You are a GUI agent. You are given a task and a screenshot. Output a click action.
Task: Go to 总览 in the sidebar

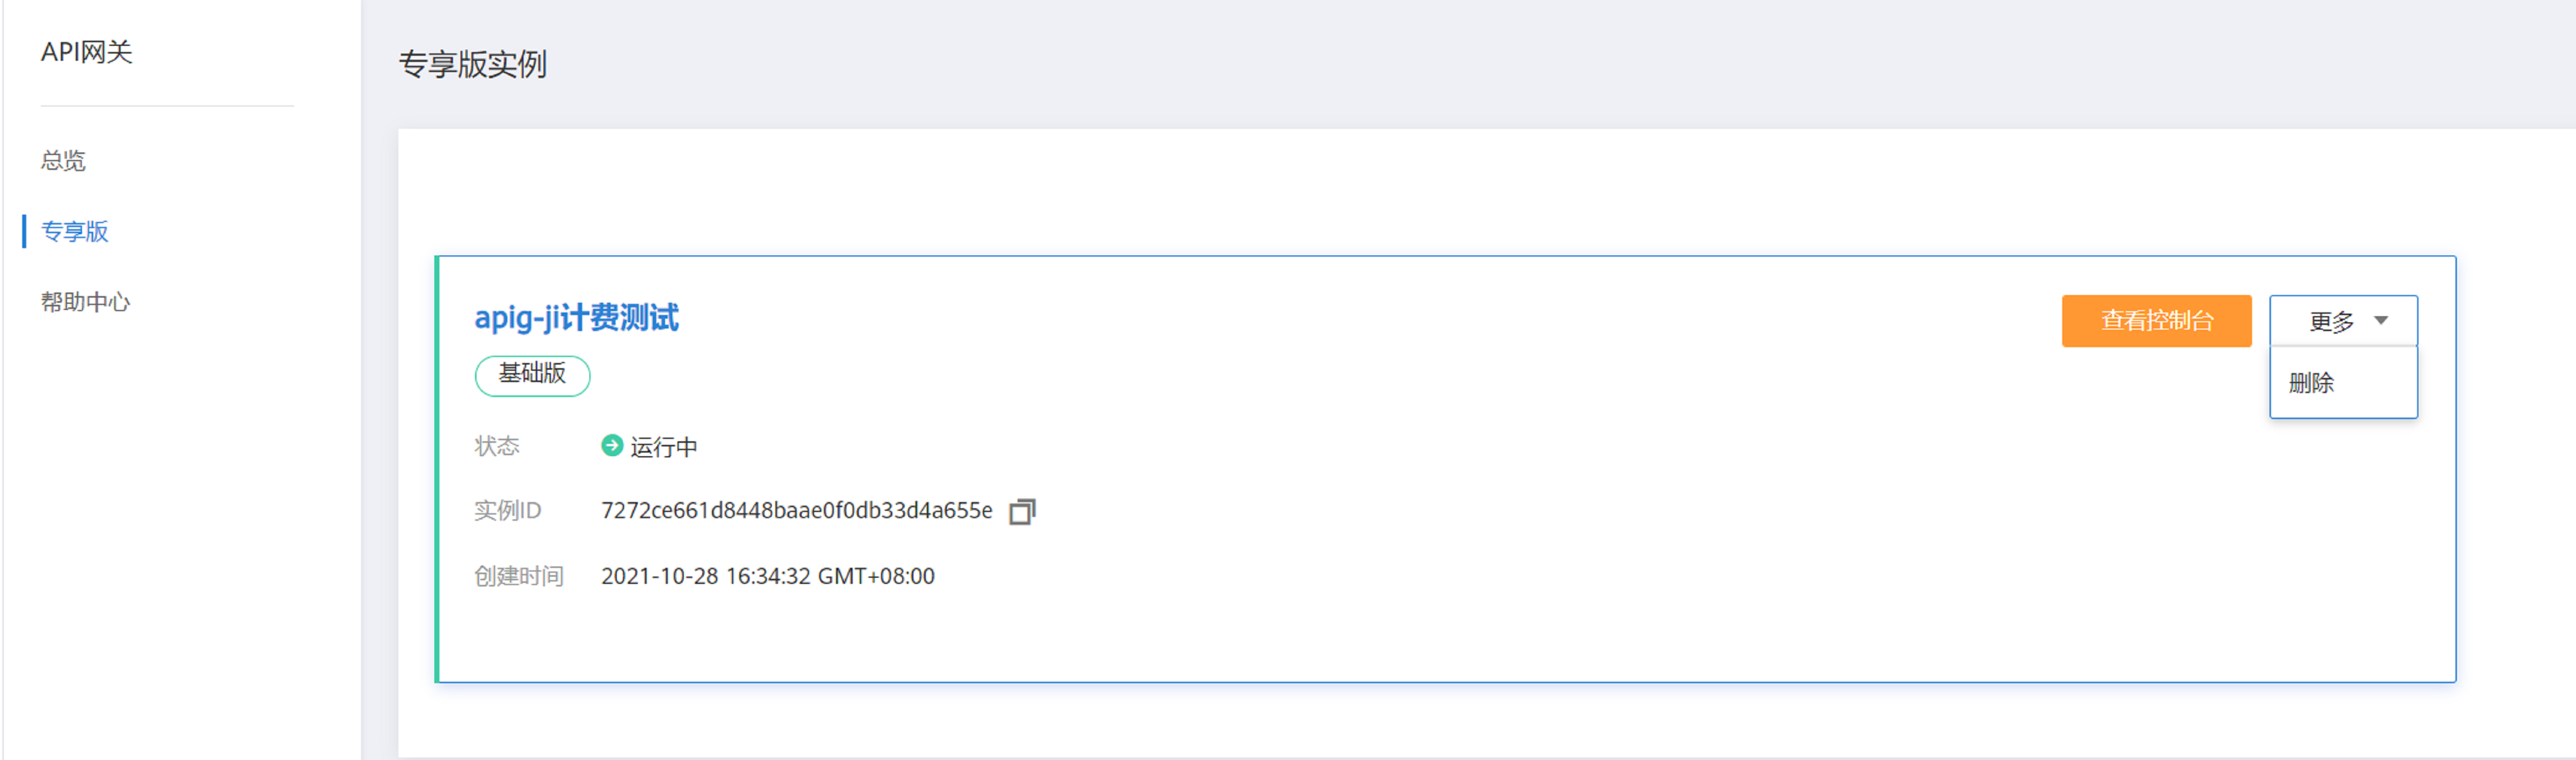63,161
